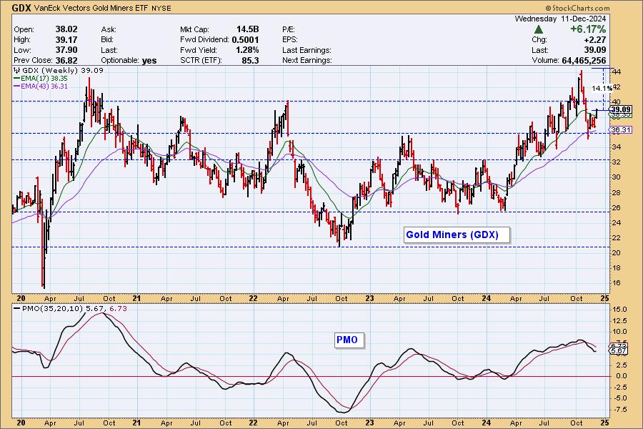Click the '44' price axis label
The image size is (643, 429).
(x=617, y=71)
